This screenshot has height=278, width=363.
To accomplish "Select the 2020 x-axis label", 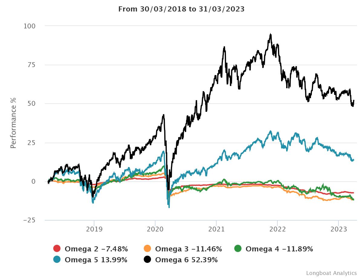I will pos(155,229).
